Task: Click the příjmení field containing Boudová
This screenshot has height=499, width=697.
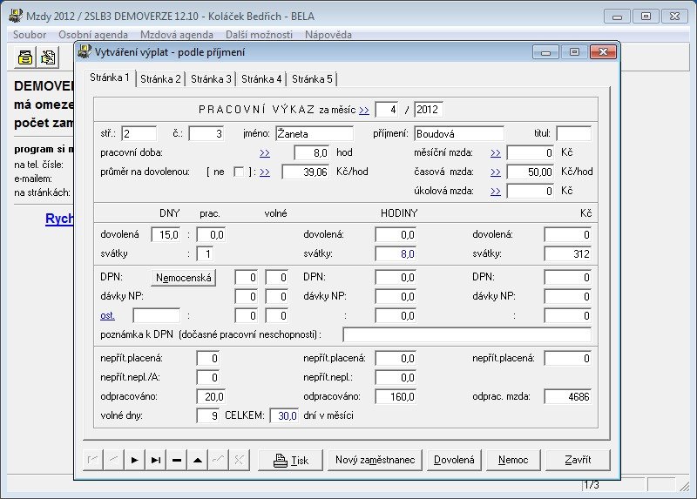Action: (x=458, y=134)
